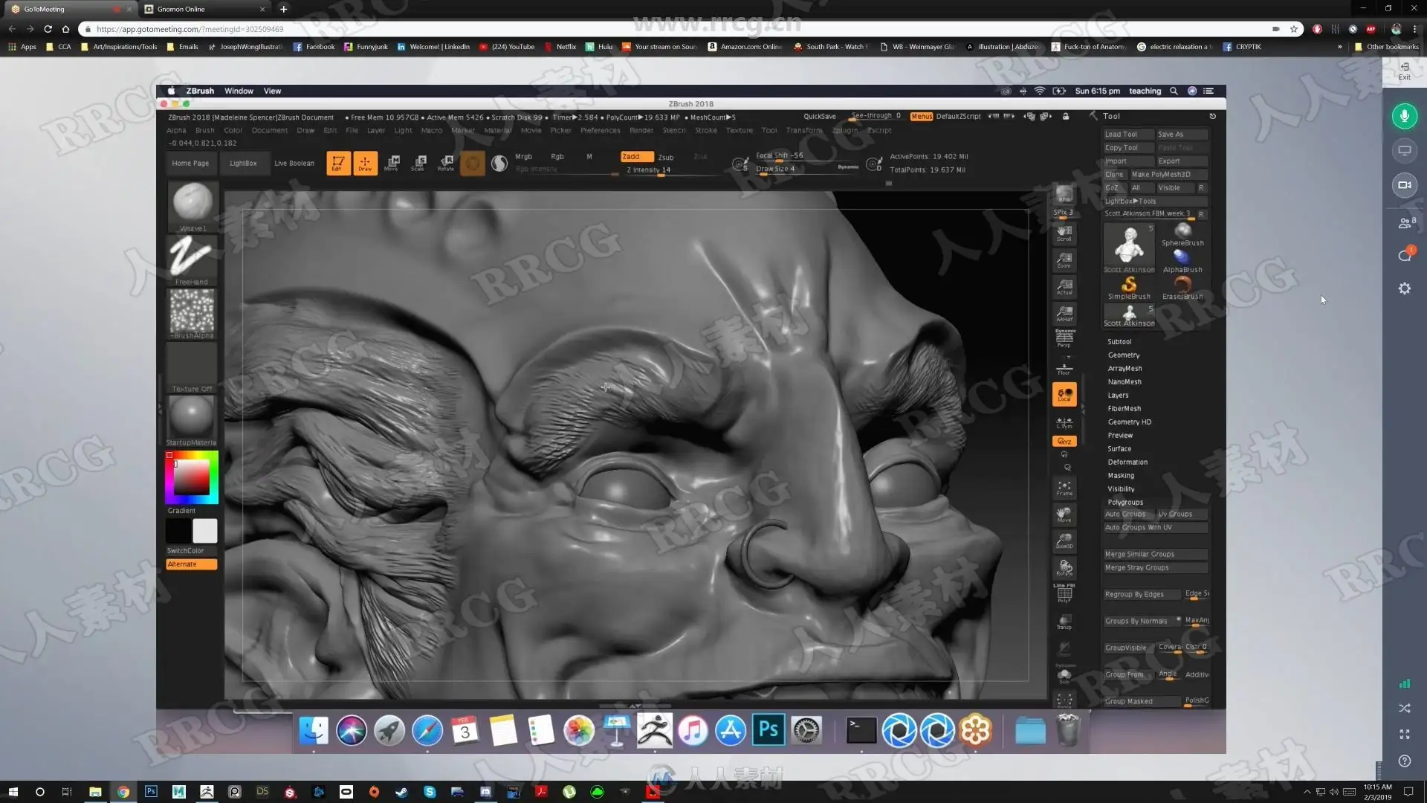Open the Preferences menu
Image resolution: width=1427 pixels, height=803 pixels.
tap(600, 130)
